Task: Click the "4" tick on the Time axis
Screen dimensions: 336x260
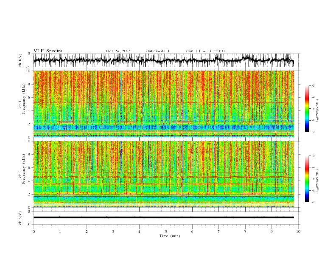Action: (139, 232)
